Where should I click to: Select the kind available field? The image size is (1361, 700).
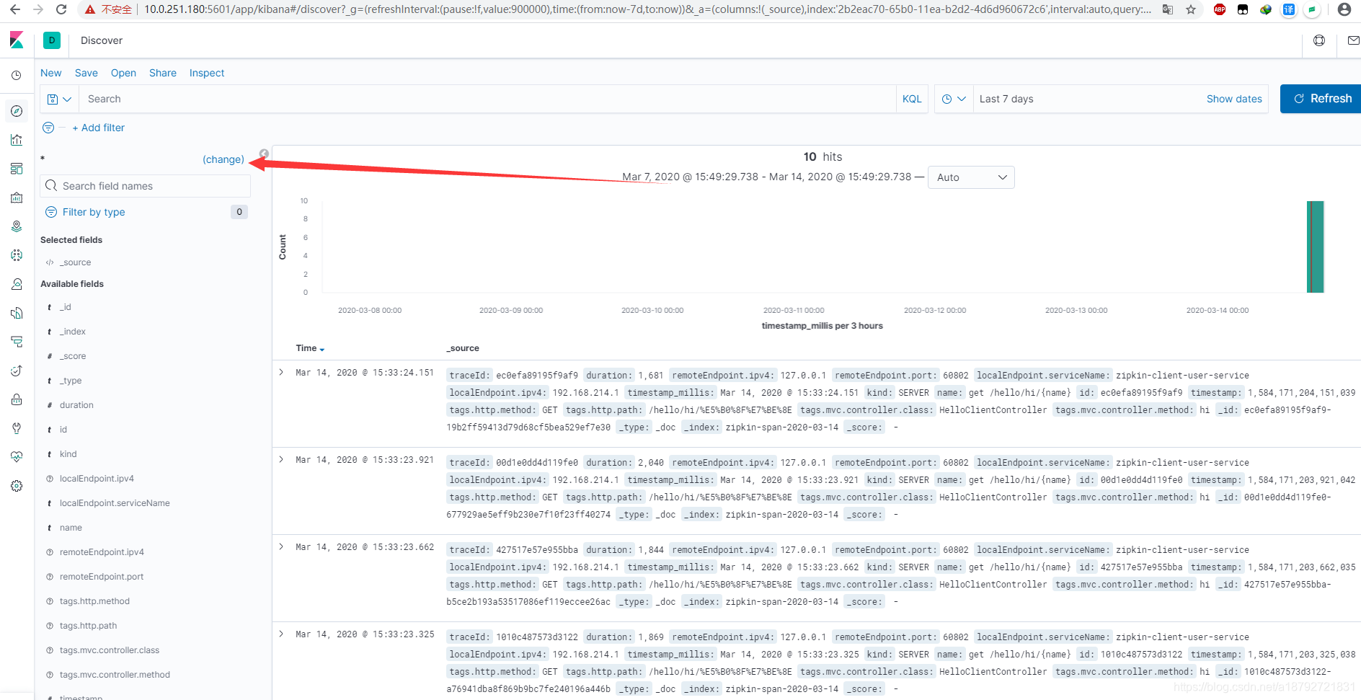click(x=68, y=454)
